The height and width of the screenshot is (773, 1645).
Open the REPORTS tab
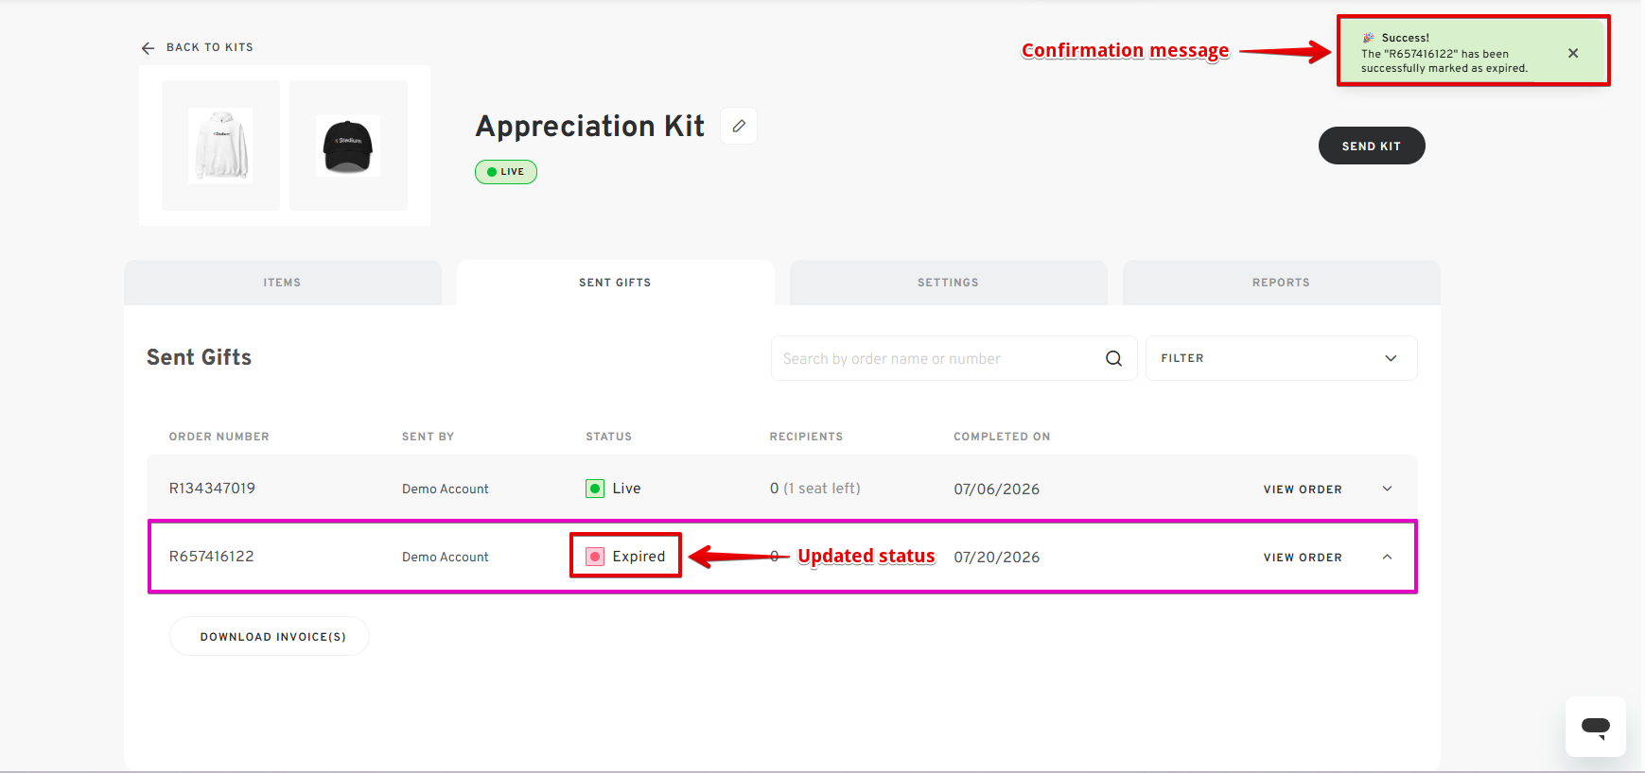coord(1281,283)
